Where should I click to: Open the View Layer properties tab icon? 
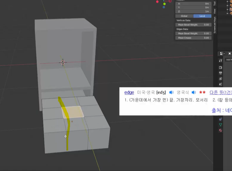coord(221,79)
